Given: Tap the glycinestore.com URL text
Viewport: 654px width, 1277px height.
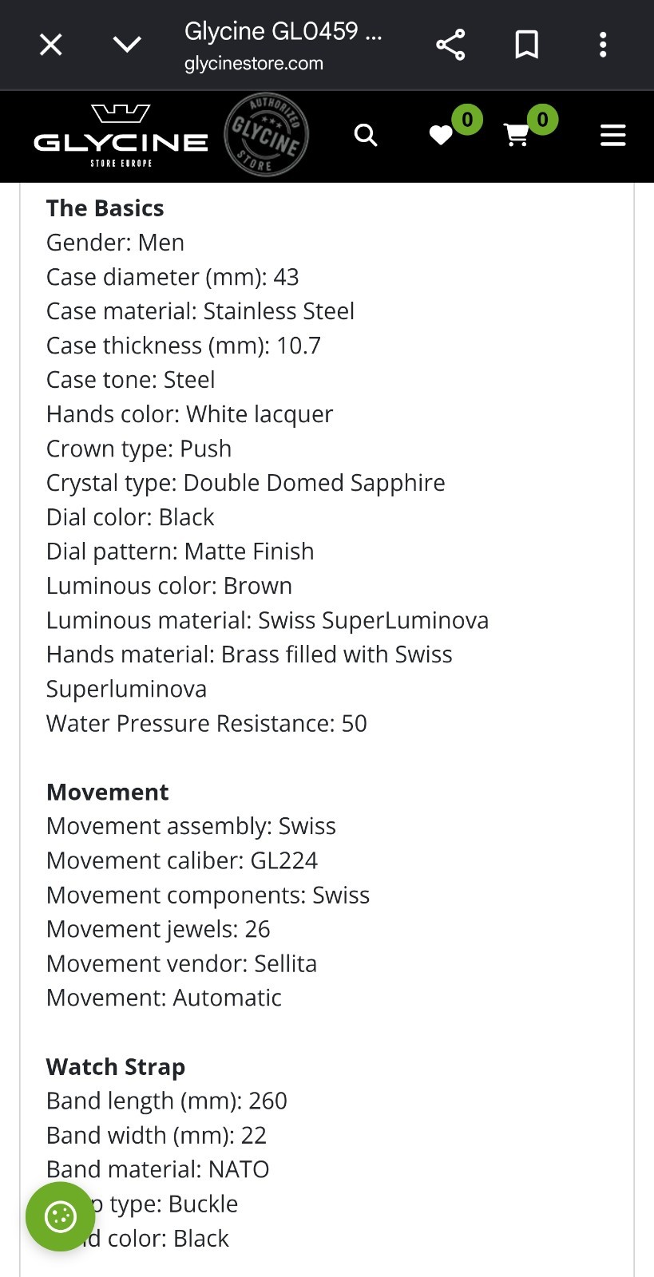Looking at the screenshot, I should pos(254,64).
